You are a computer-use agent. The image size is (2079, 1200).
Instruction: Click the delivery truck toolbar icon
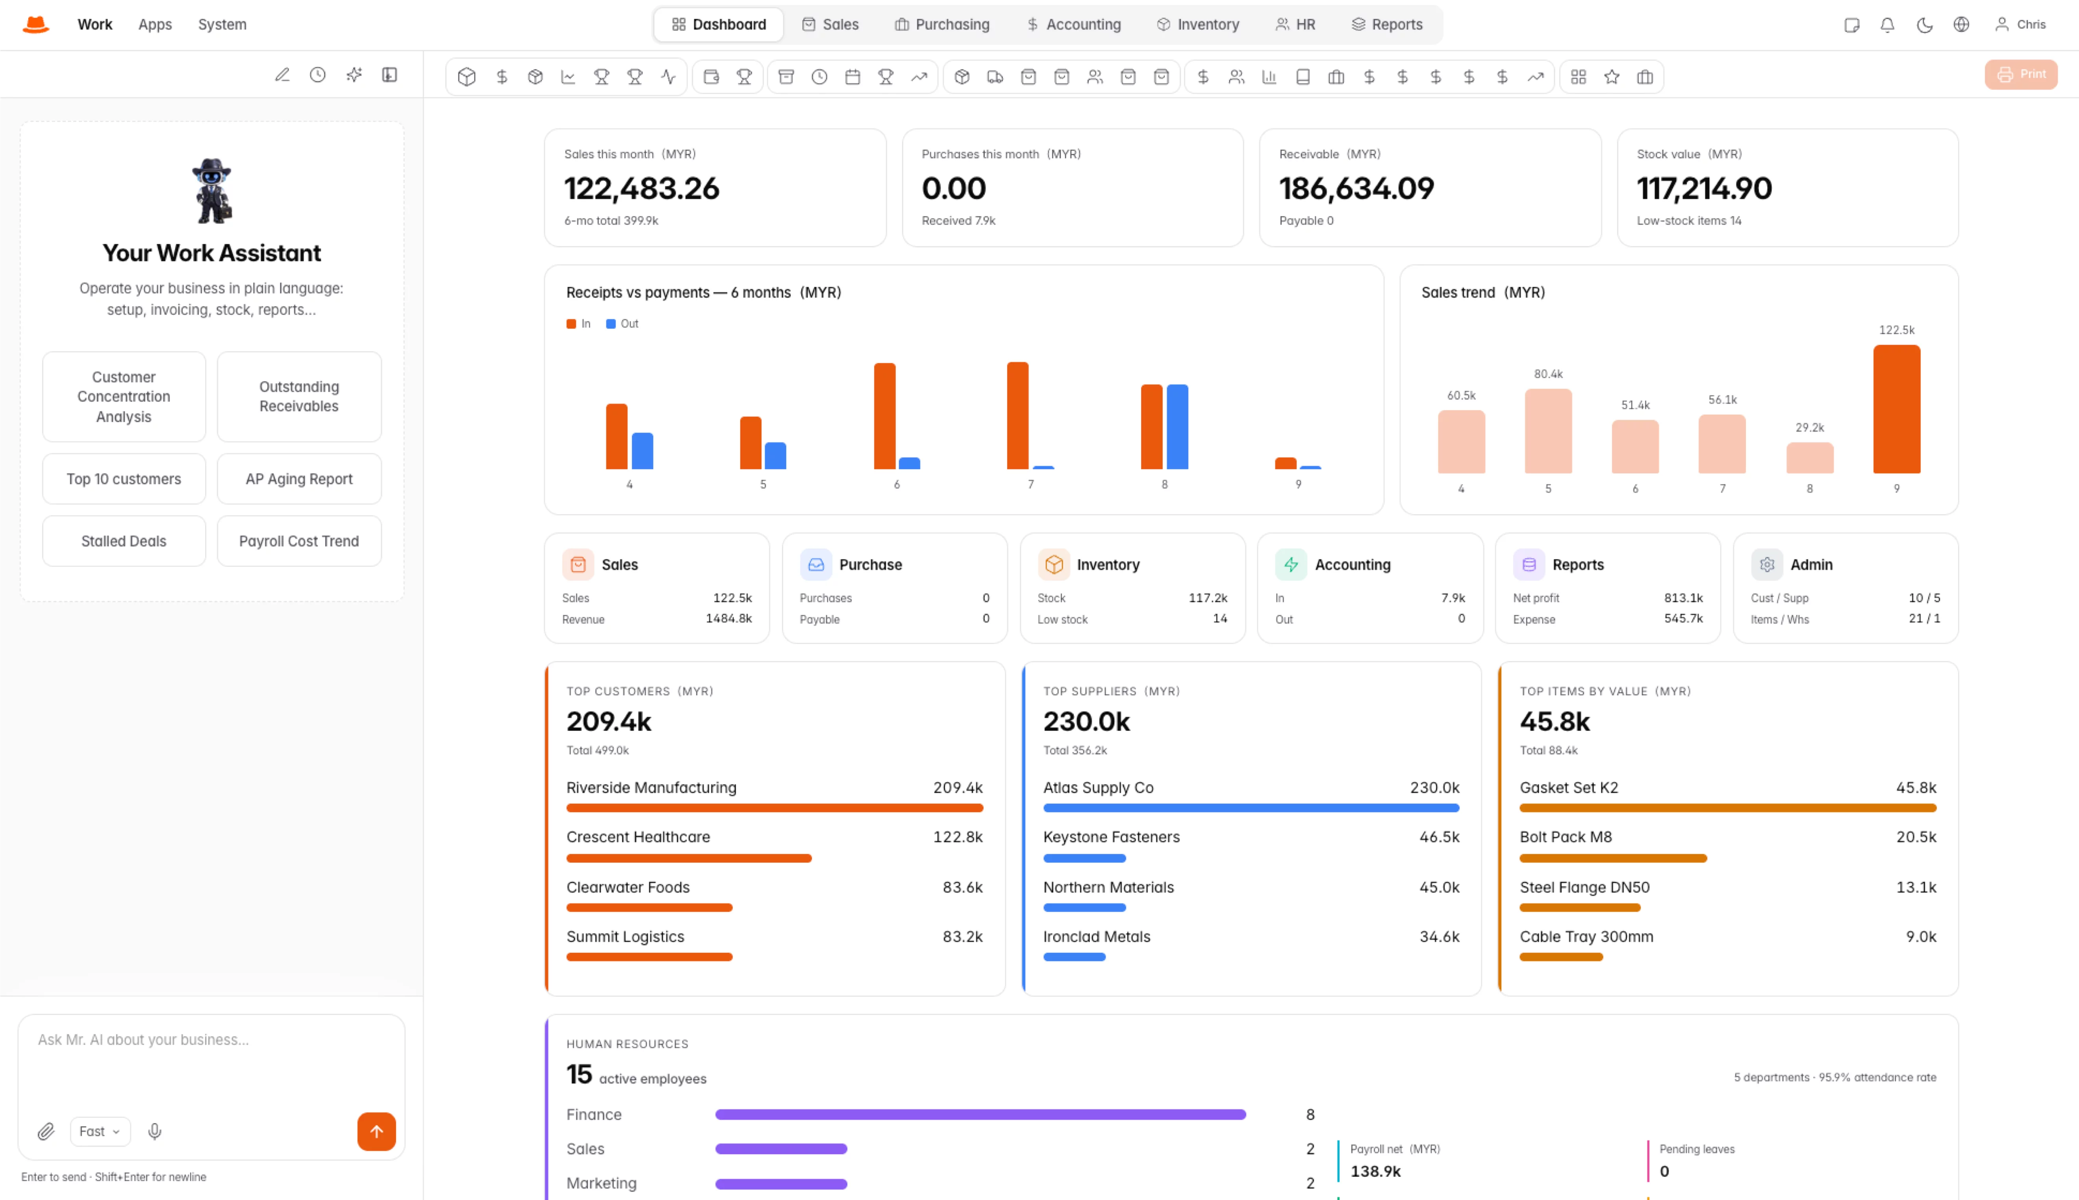point(995,77)
